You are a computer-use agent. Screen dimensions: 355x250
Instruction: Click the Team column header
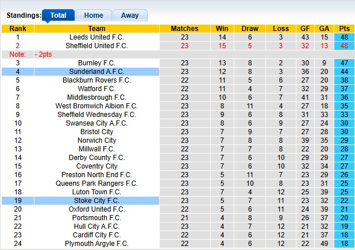(x=97, y=28)
